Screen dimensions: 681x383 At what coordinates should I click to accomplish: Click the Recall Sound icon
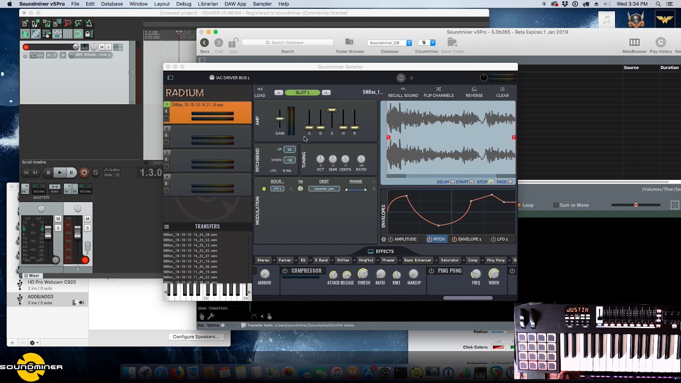point(403,89)
